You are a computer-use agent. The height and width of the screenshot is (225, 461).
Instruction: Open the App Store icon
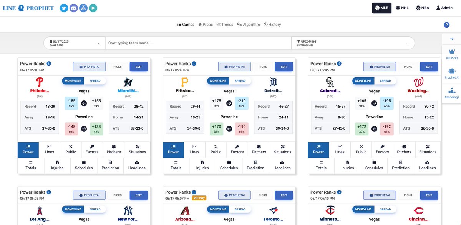click(x=83, y=8)
